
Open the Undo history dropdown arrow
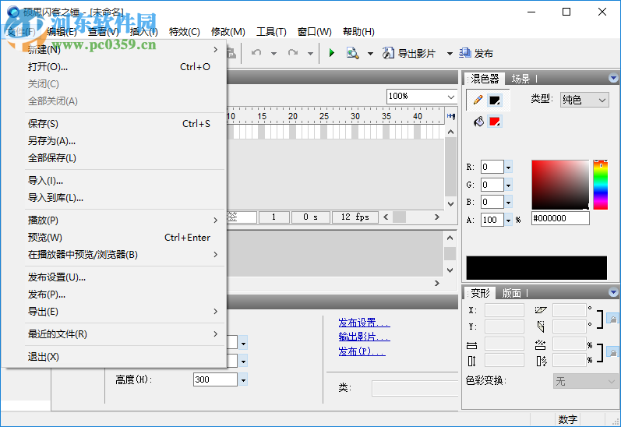coord(273,53)
